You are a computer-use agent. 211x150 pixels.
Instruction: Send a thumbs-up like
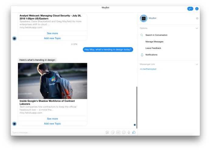pyautogui.click(x=134, y=132)
